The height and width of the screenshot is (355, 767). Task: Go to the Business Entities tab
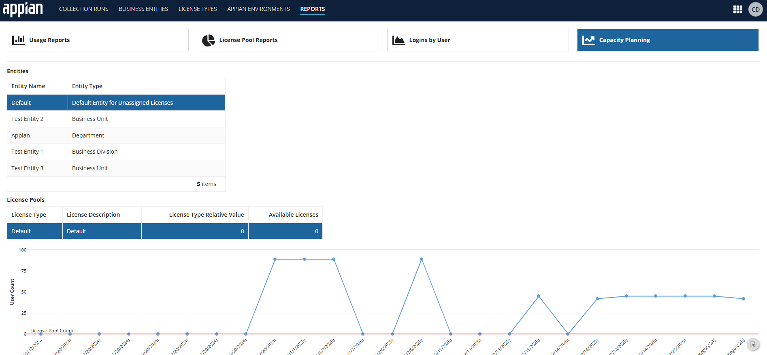pos(143,9)
